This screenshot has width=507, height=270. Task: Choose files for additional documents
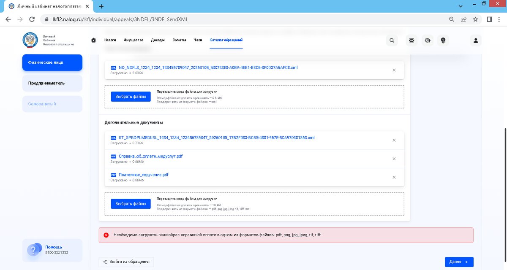(x=131, y=204)
